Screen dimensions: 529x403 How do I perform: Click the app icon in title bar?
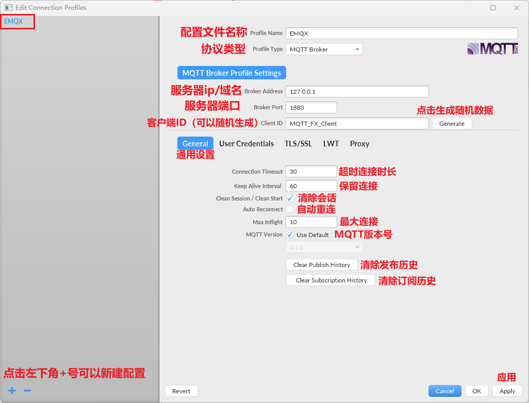8,7
